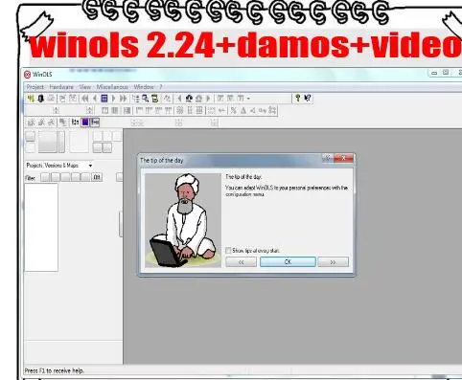Enable Show tips at every start checkbox
The image size is (462, 380).
pyautogui.click(x=228, y=251)
